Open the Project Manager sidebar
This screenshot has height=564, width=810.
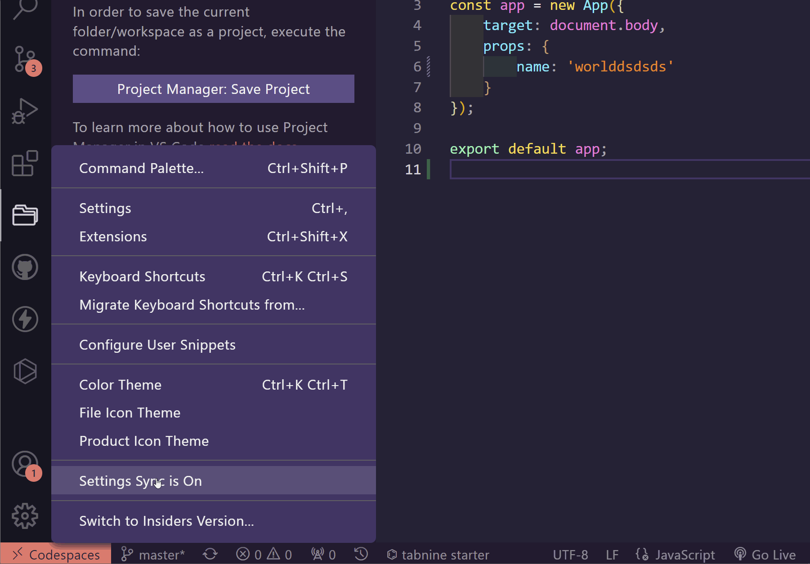click(25, 215)
